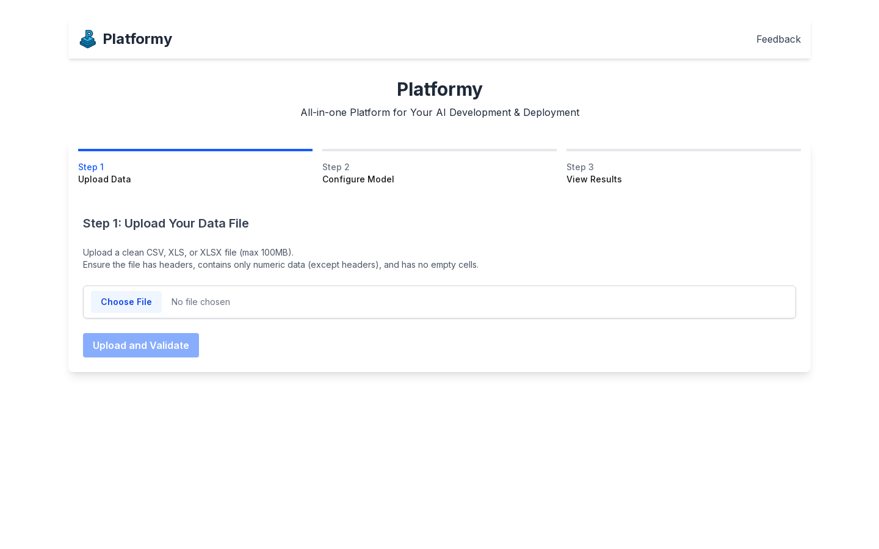Click the Platformy brand name in header
Viewport: 879px width, 549px height.
point(137,39)
